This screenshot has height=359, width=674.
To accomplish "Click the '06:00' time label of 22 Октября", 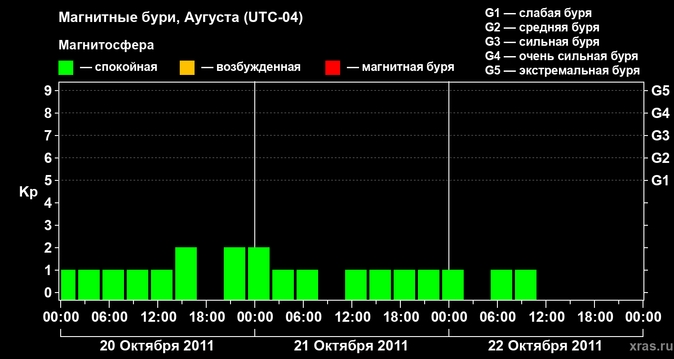I will pyautogui.click(x=497, y=317).
